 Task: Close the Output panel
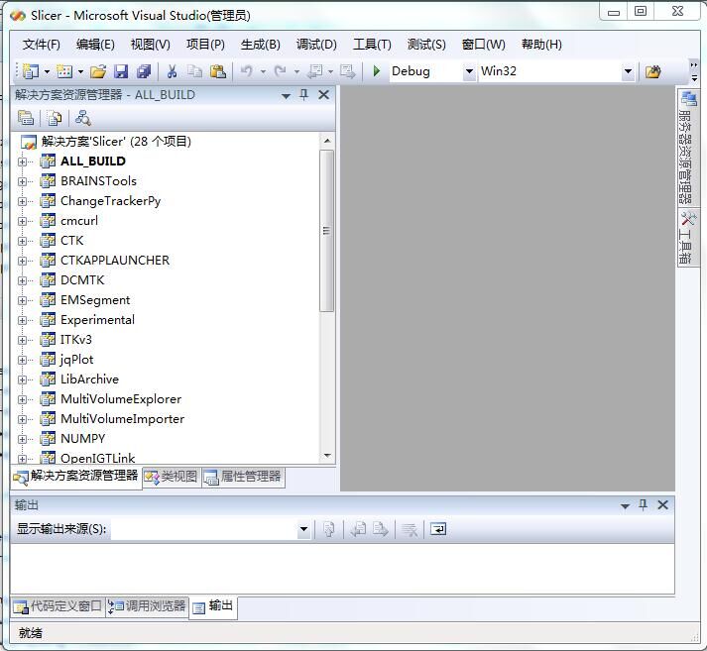pyautogui.click(x=662, y=505)
